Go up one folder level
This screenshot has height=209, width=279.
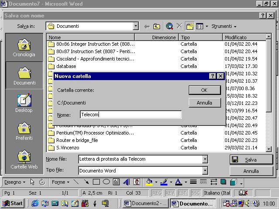click(157, 27)
